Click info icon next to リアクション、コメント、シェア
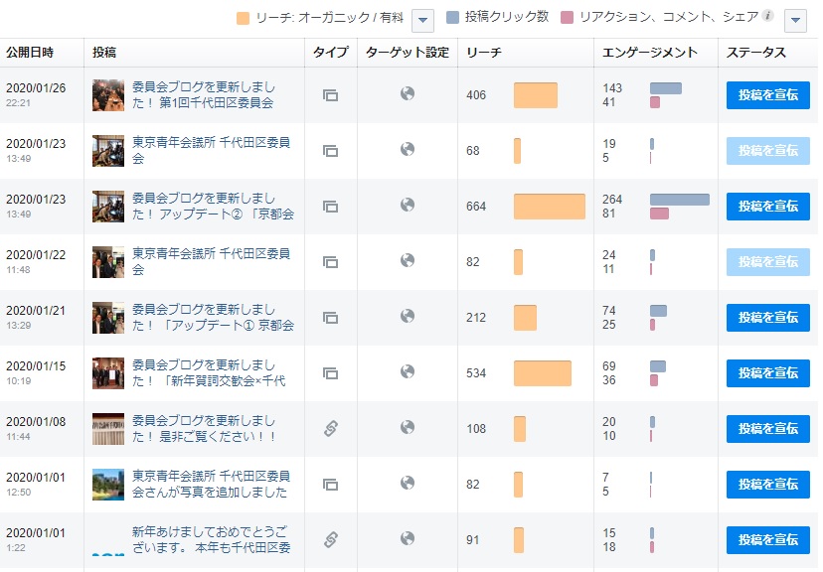The image size is (823, 572). click(x=768, y=17)
